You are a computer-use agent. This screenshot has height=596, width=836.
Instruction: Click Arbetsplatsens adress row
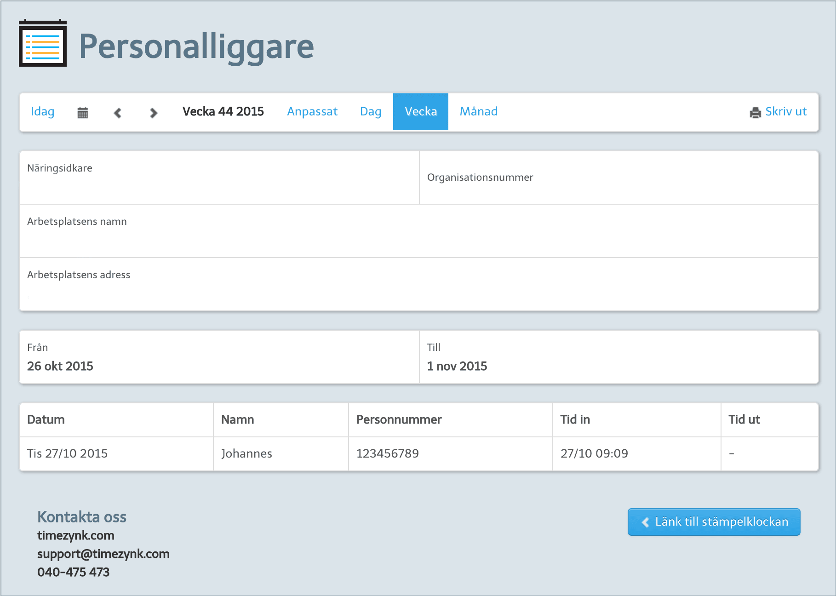419,284
